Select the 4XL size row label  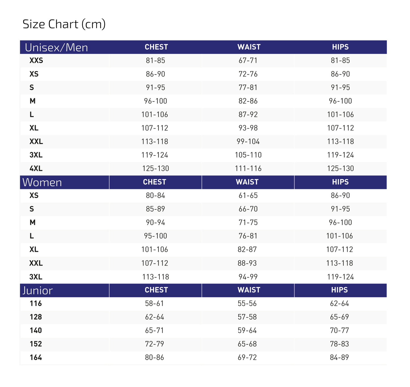(x=36, y=169)
